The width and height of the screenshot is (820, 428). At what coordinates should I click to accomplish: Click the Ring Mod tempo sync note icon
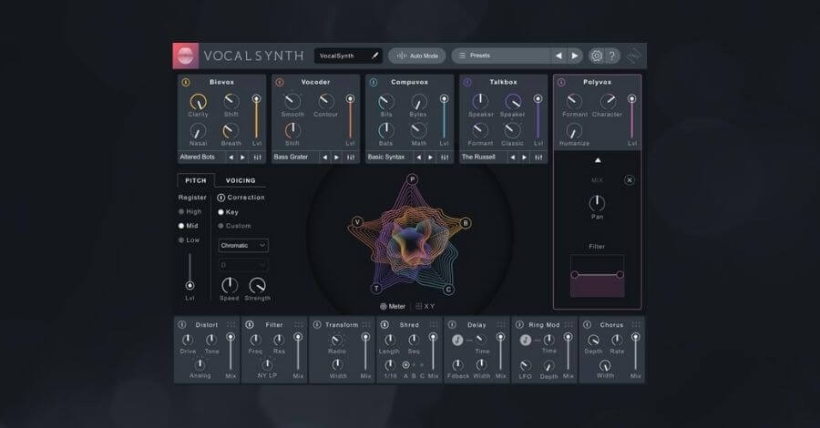(525, 341)
